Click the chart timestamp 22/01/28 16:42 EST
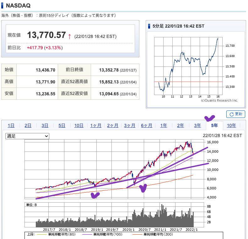 click(x=222, y=135)
